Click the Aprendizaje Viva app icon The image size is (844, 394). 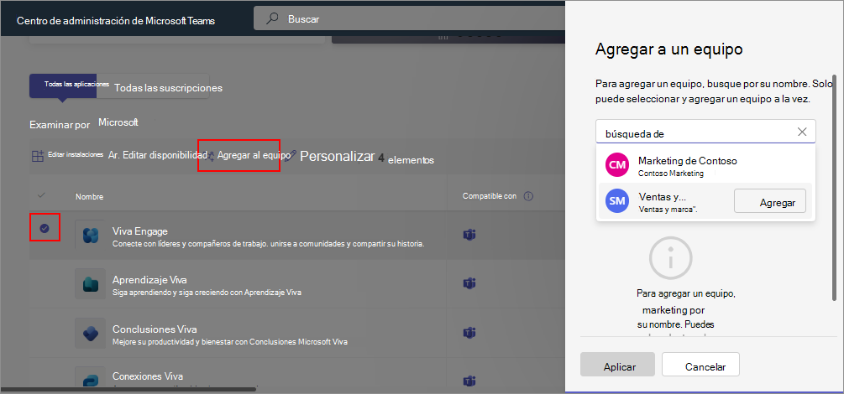(90, 284)
